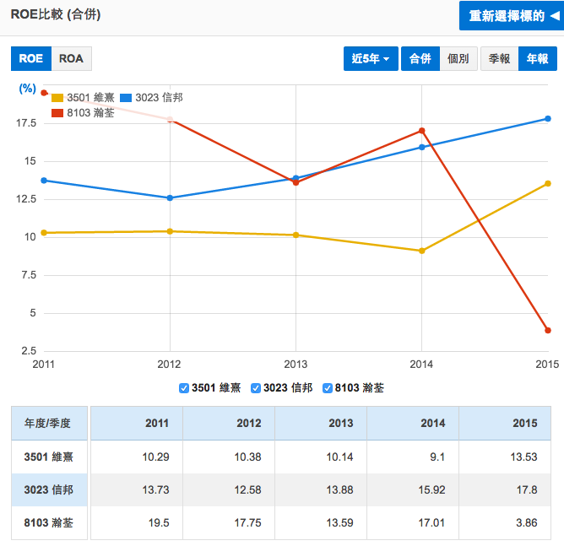This screenshot has height=546, width=564.
Task: Click the 8103 瀚荃 table row label
Action: (49, 523)
